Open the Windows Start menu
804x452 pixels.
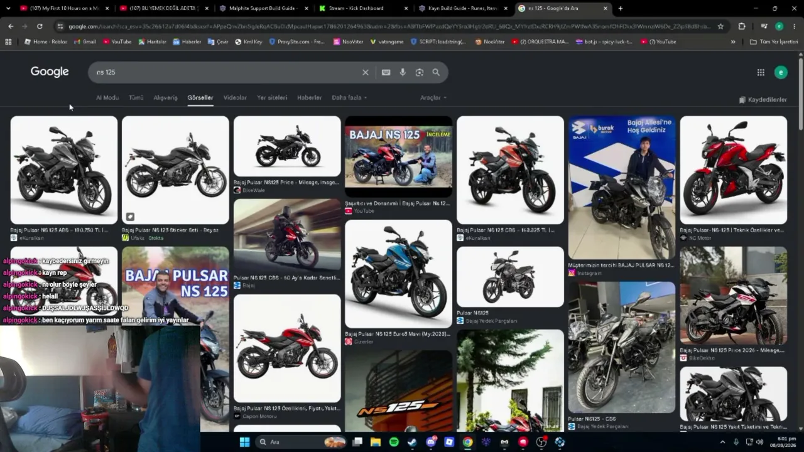(244, 442)
